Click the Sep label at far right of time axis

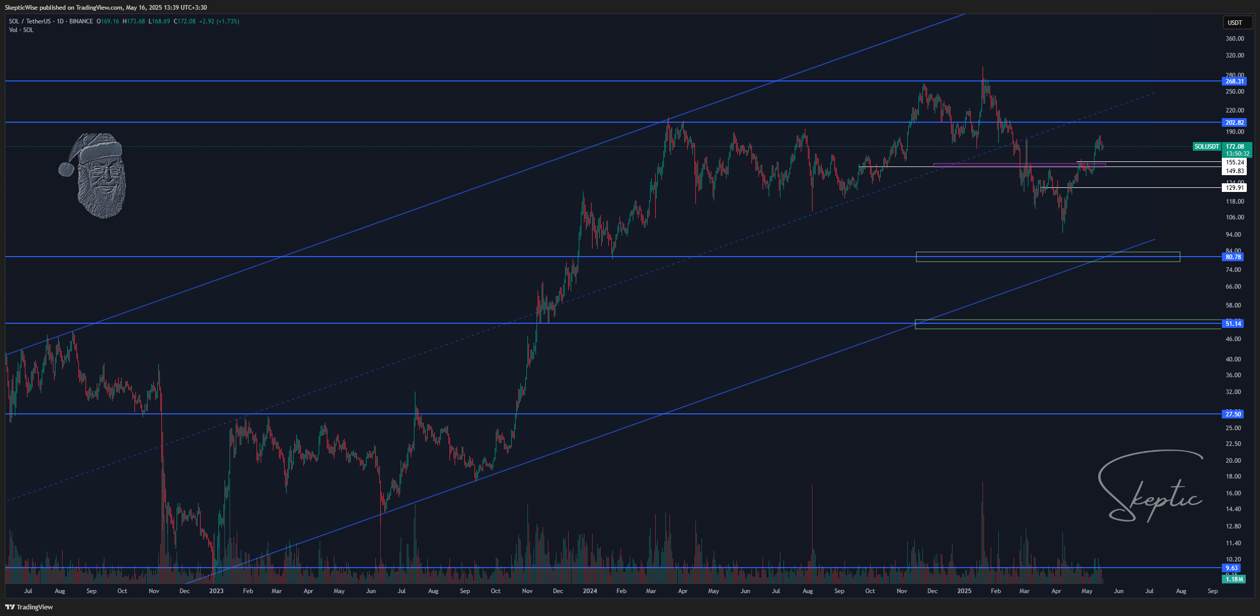coord(1213,591)
